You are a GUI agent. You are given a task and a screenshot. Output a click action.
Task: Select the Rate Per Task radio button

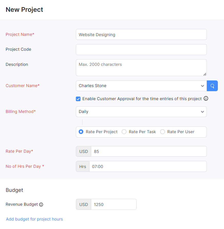(x=124, y=131)
